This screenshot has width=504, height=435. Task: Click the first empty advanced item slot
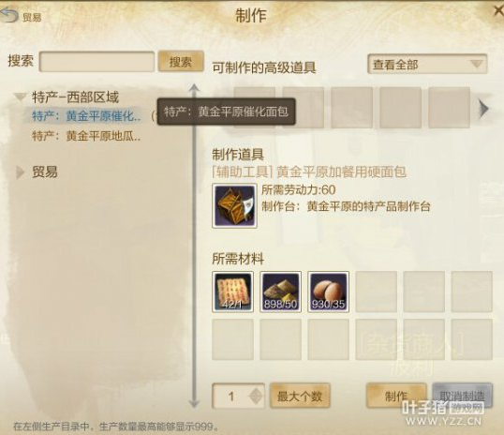coord(255,108)
